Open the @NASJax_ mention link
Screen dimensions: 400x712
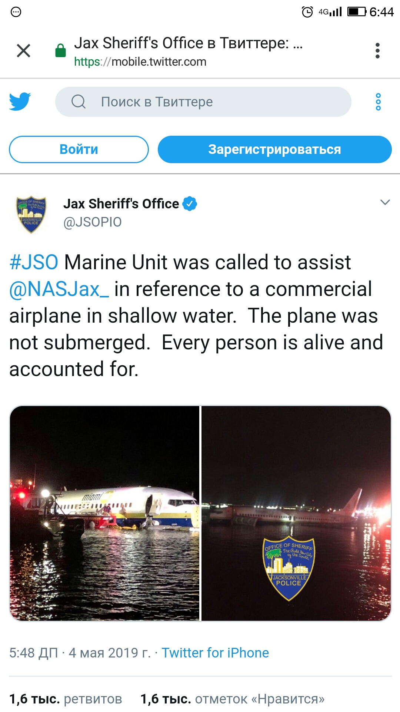[x=59, y=289]
